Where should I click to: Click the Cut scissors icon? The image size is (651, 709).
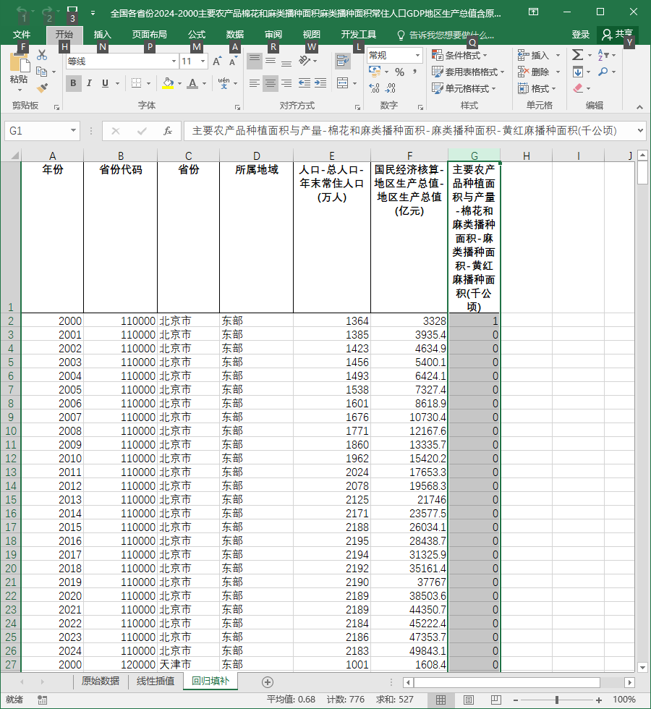pyautogui.click(x=42, y=55)
